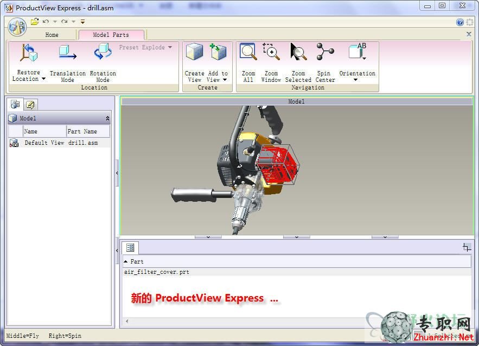
Task: Open the model structure panel tab icon
Action: 15,105
